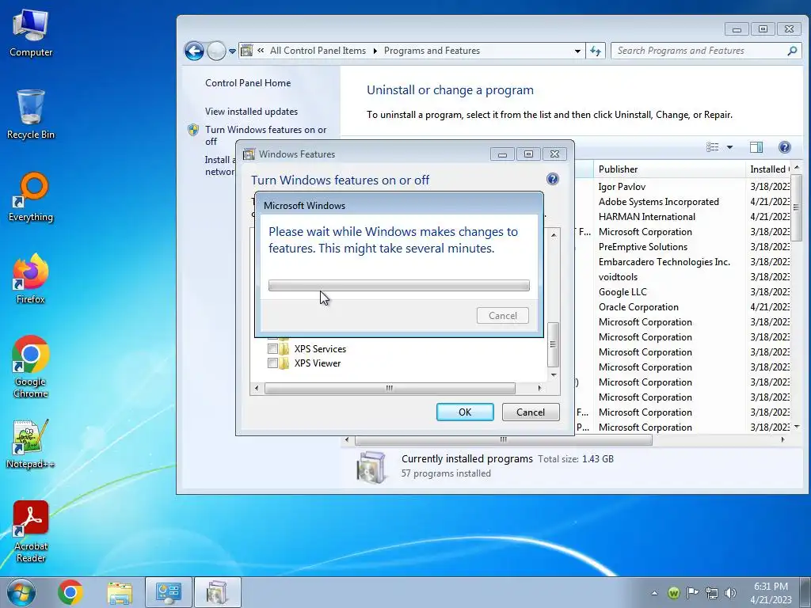This screenshot has width=811, height=608.
Task: Switch to the Control Panel taskbar button
Action: point(169,592)
